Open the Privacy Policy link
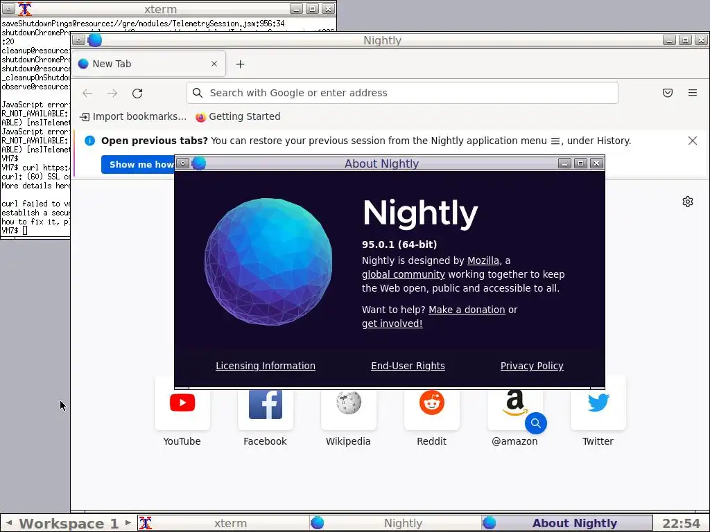This screenshot has width=710, height=532. 532,366
